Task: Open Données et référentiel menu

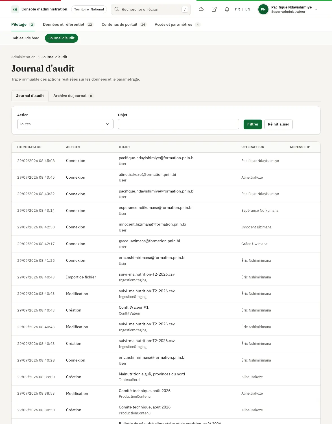Action: click(x=68, y=25)
